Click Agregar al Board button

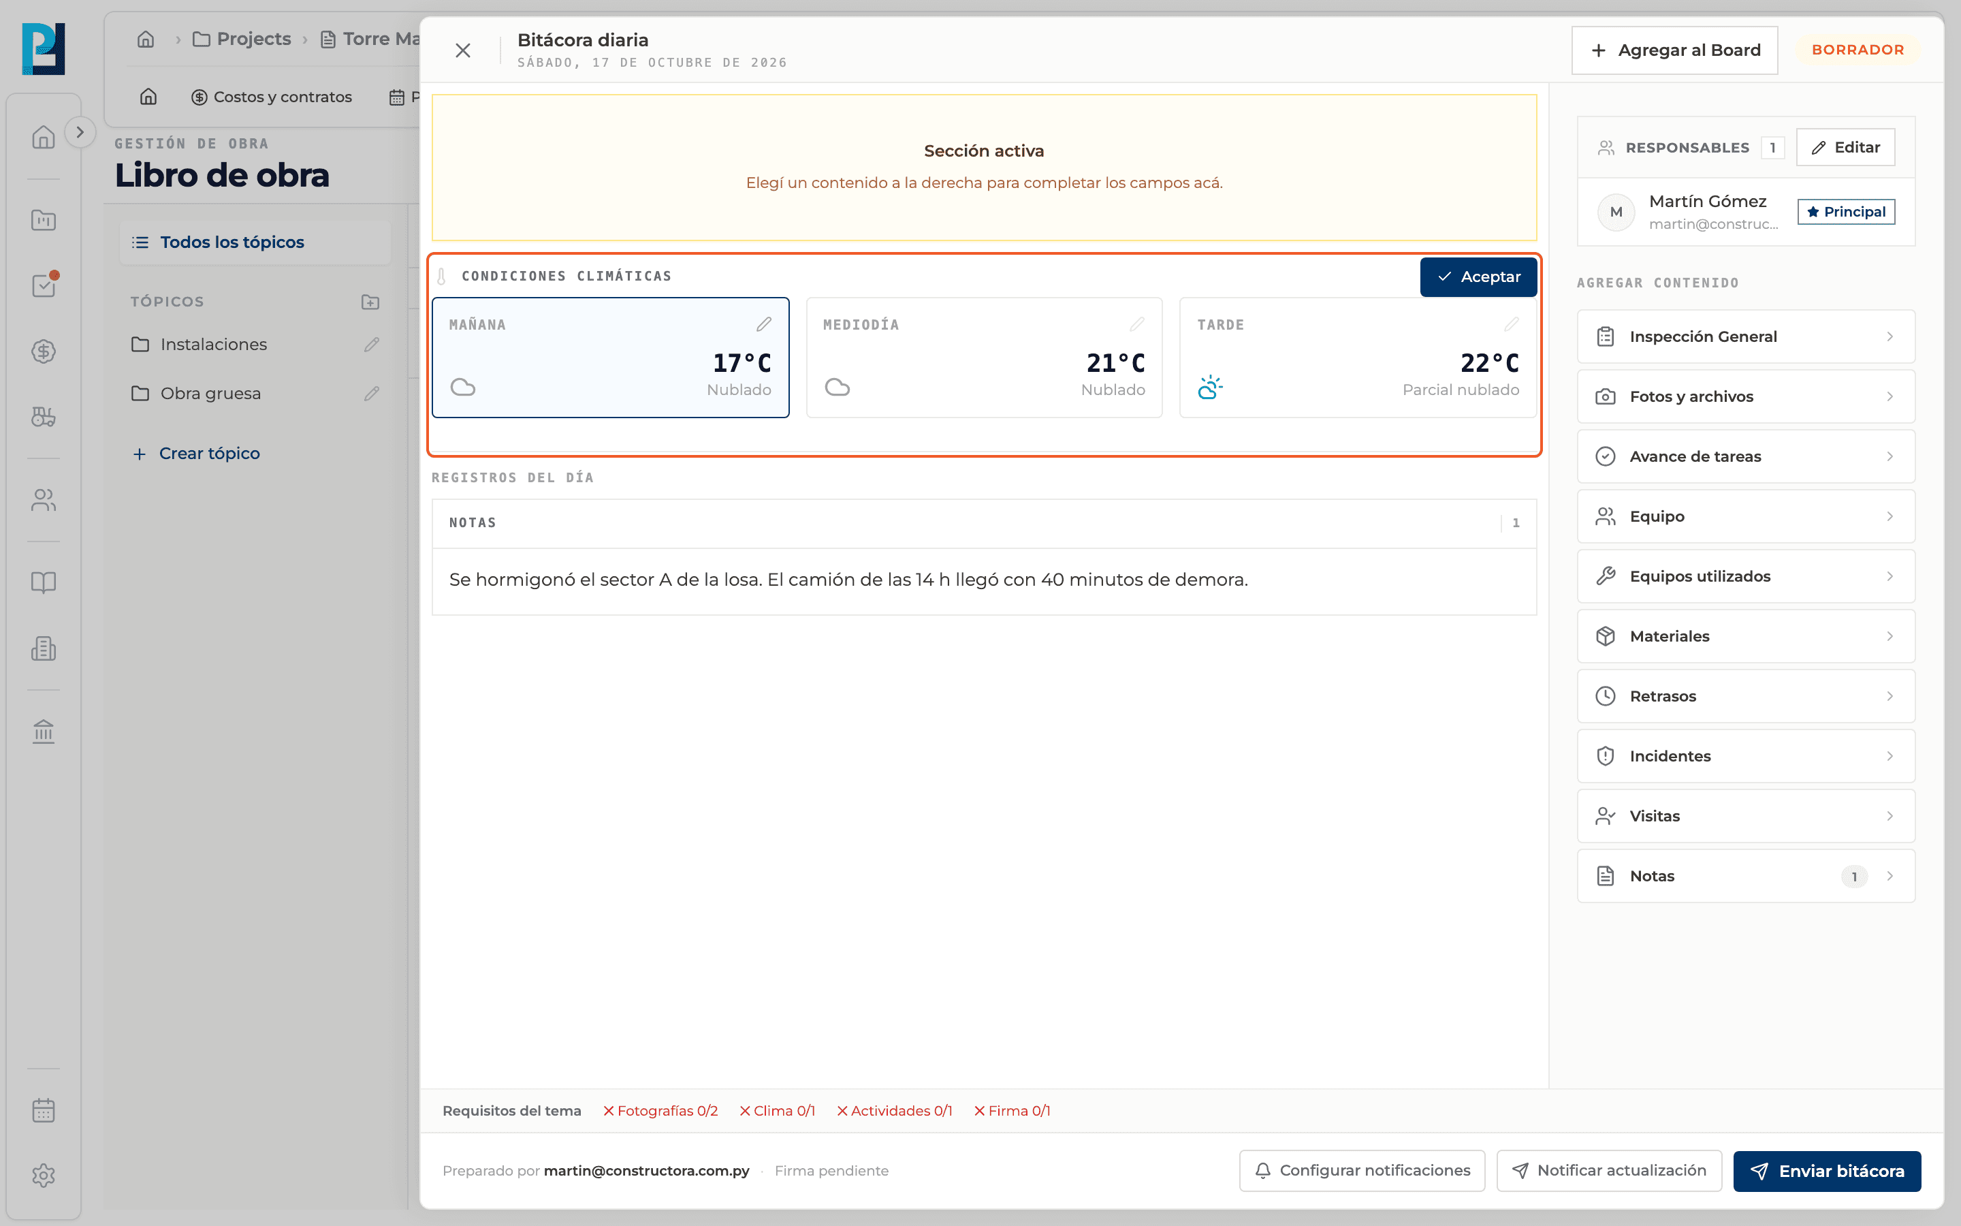1675,50
